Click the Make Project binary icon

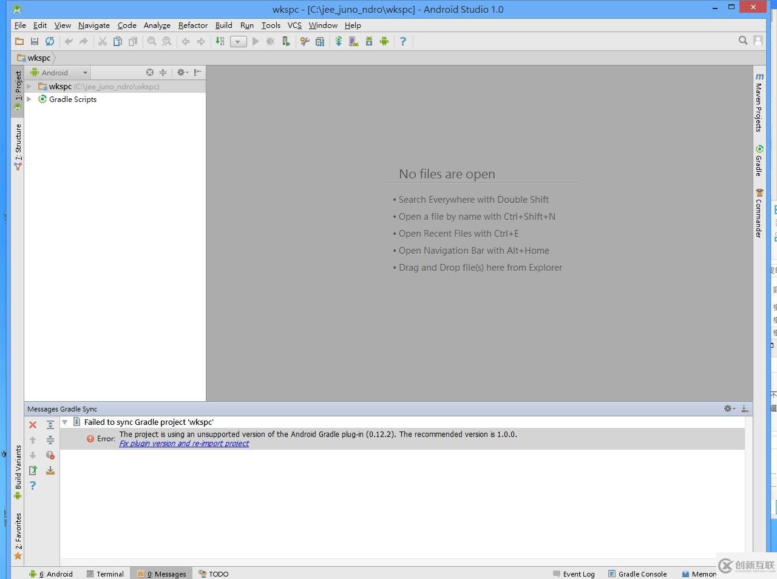(220, 41)
